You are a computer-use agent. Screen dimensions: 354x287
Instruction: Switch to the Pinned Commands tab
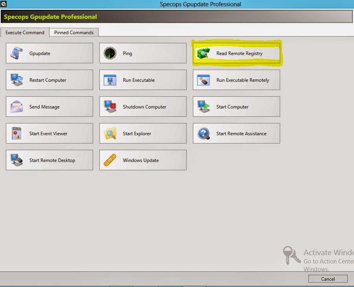click(74, 32)
